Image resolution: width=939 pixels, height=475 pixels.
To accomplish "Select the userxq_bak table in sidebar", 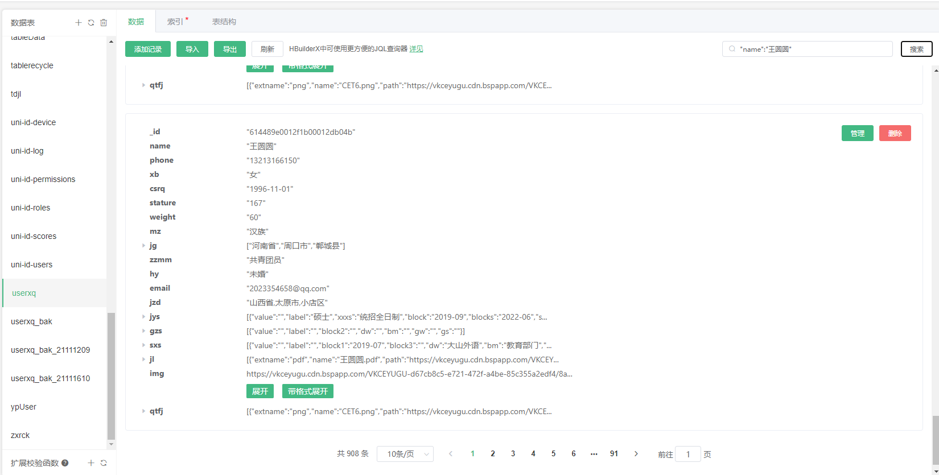I will click(x=31, y=321).
